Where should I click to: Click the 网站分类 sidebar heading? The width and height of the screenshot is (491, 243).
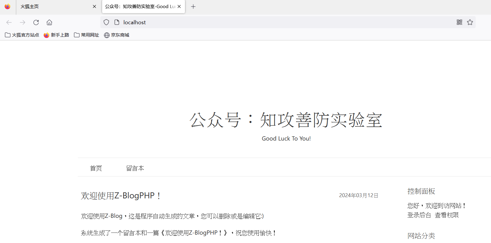(421, 236)
